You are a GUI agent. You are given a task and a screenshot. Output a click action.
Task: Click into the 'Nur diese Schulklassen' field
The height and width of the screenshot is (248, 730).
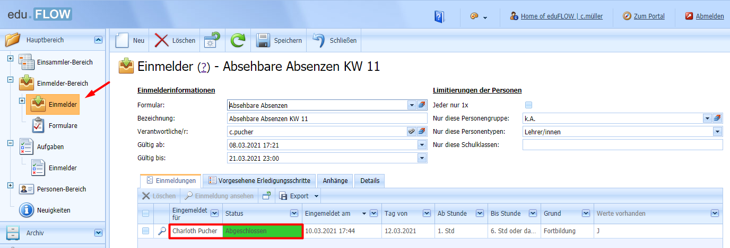click(x=622, y=145)
